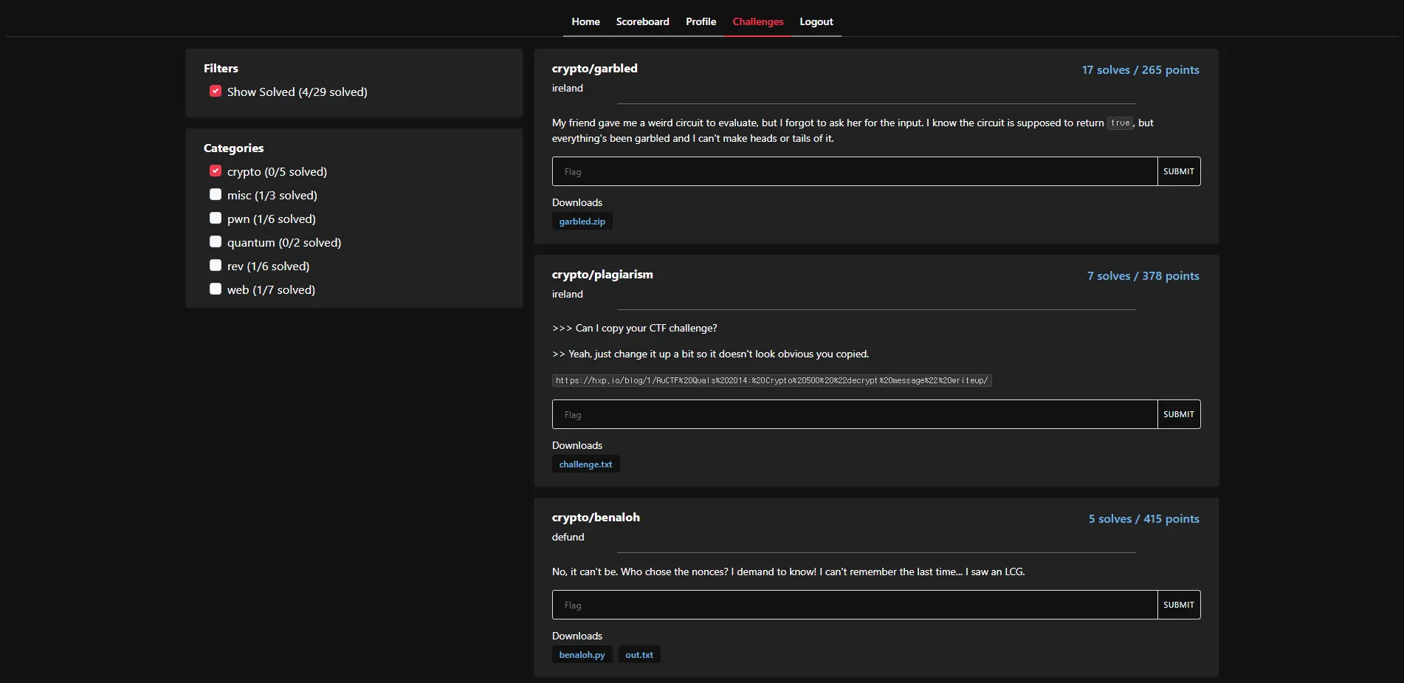Enable the misc category checkbox
This screenshot has width=1404, height=683.
pyautogui.click(x=216, y=195)
